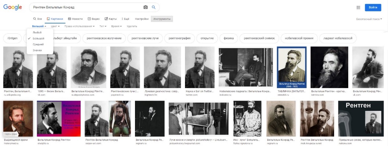The width and height of the screenshot is (388, 146).
Task: Open the fizika.i-ignatova.ru drawing result
Action: (247, 118)
